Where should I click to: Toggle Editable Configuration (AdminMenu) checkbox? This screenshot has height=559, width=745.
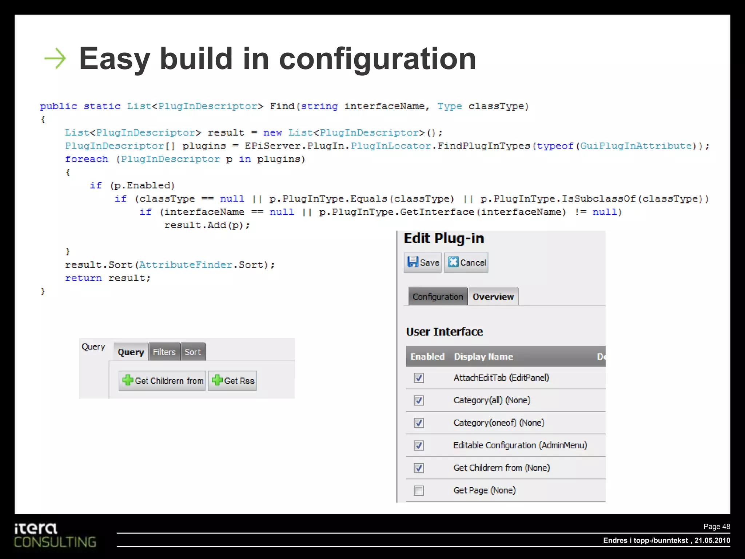[419, 445]
